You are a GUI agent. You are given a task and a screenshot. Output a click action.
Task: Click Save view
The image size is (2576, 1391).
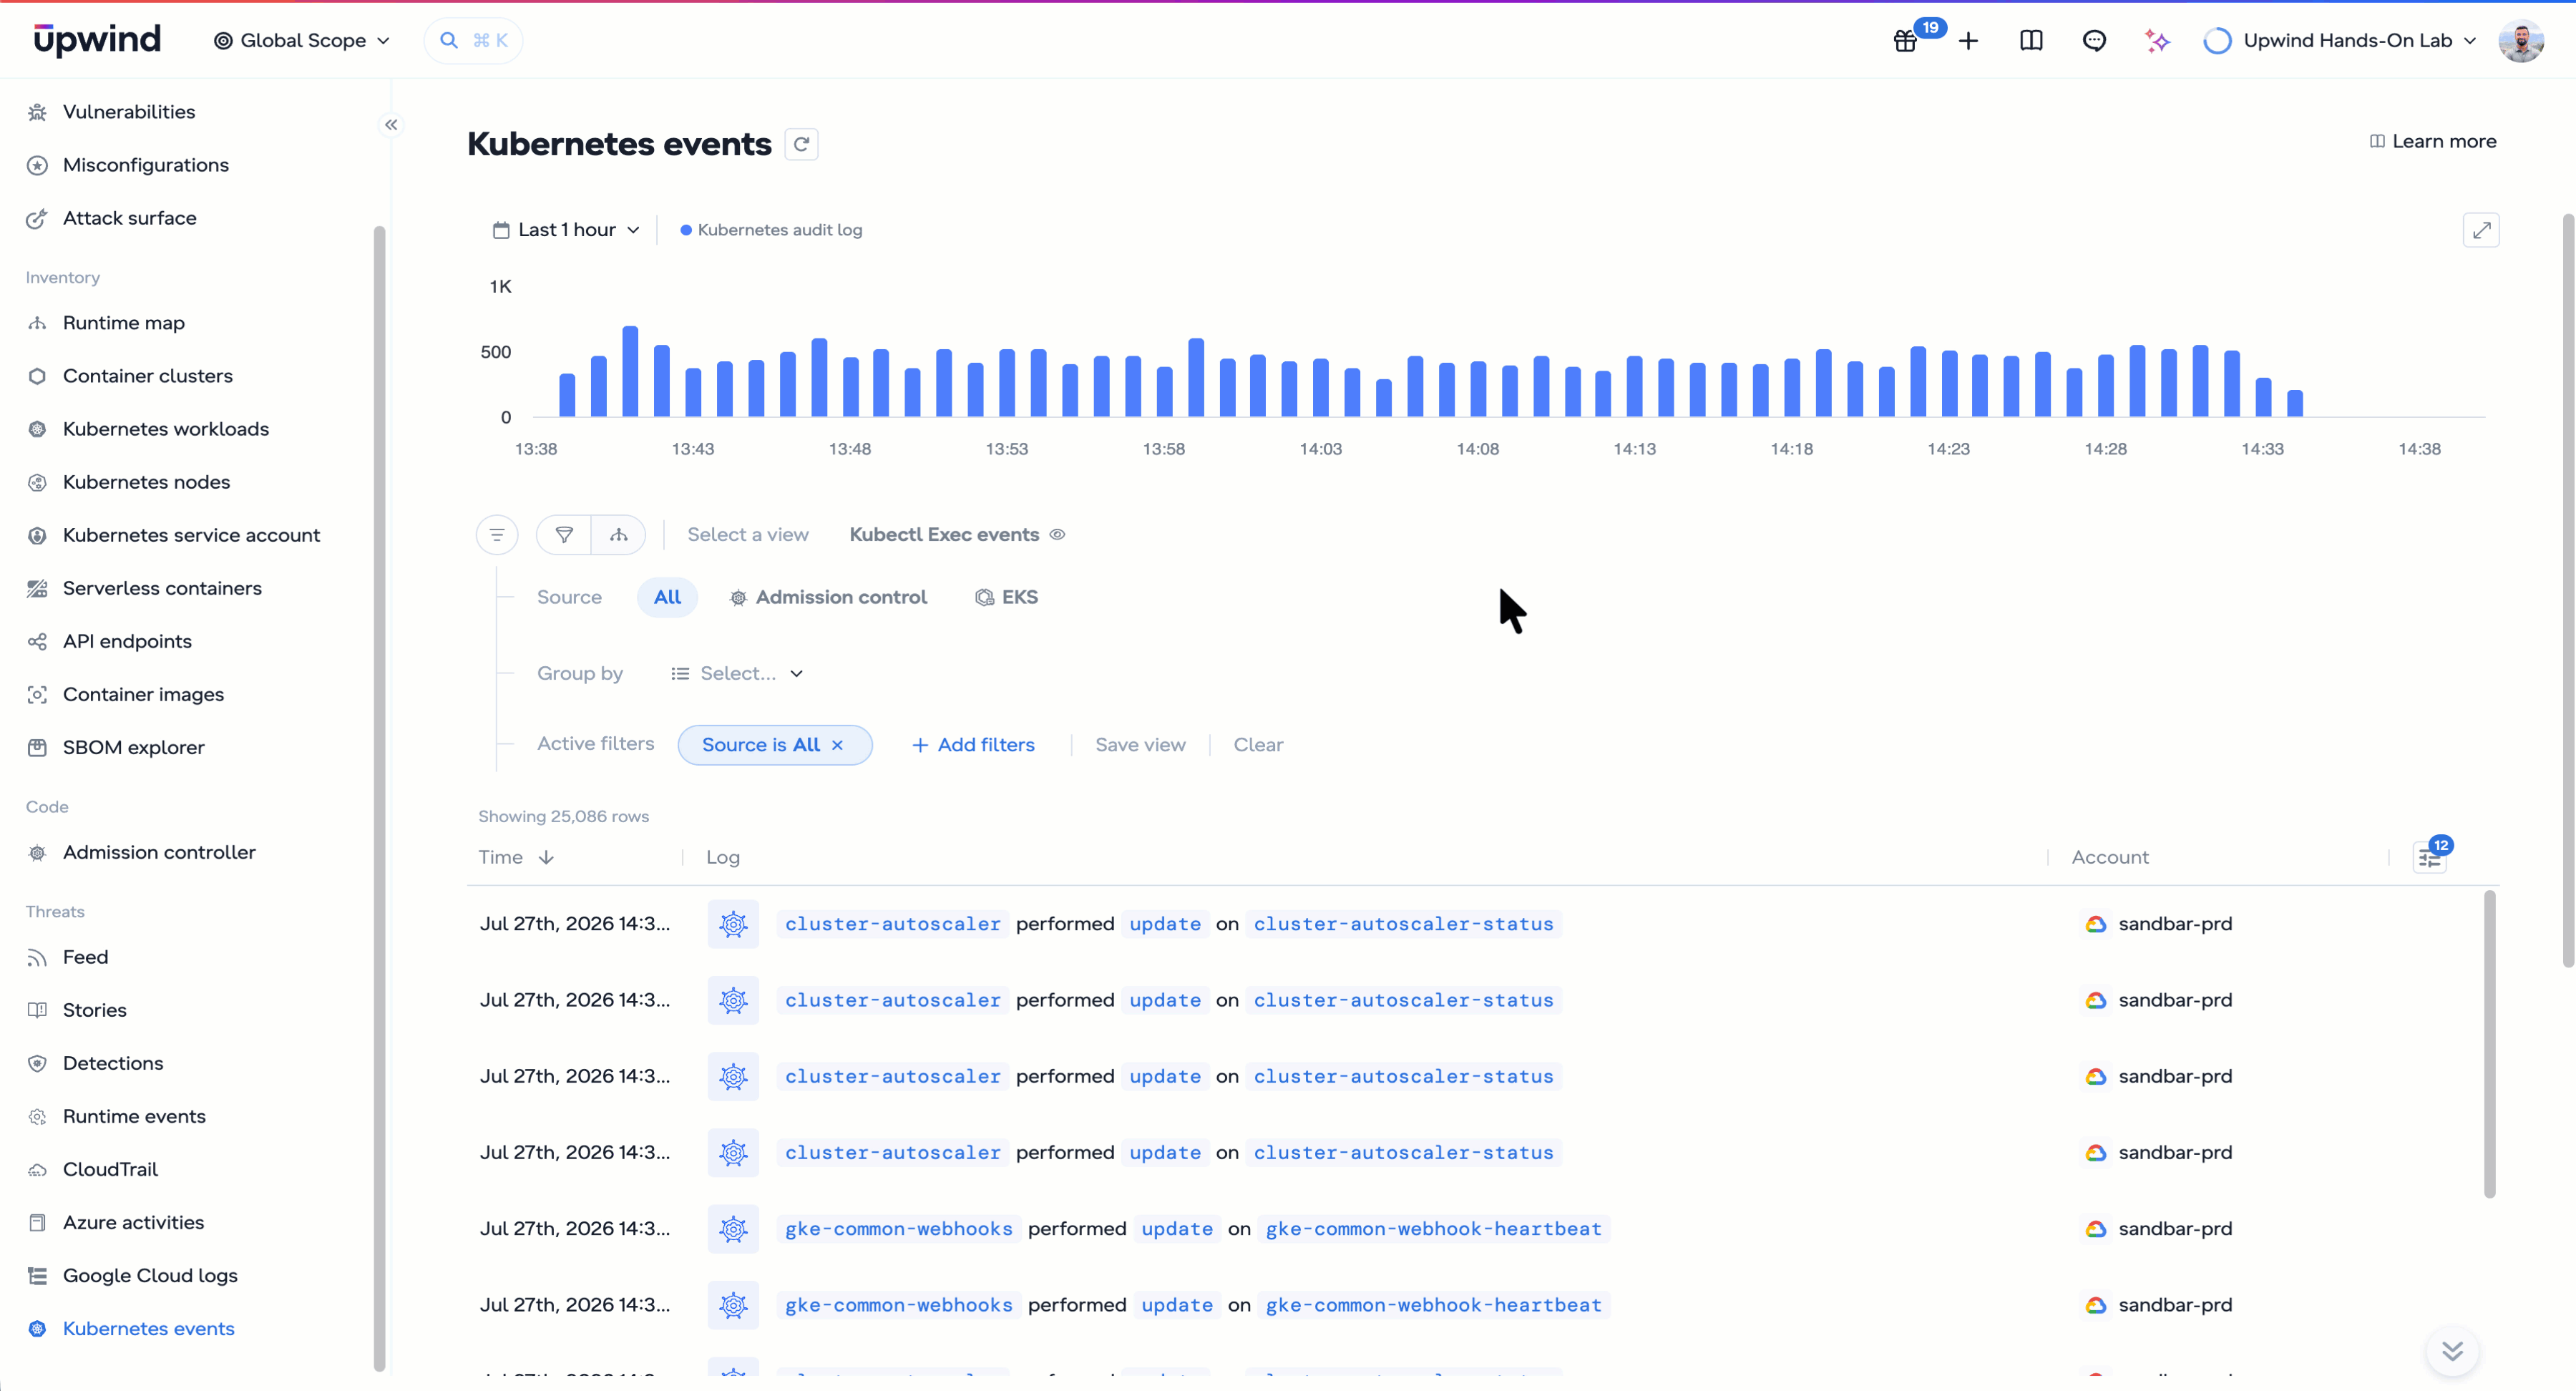tap(1140, 745)
